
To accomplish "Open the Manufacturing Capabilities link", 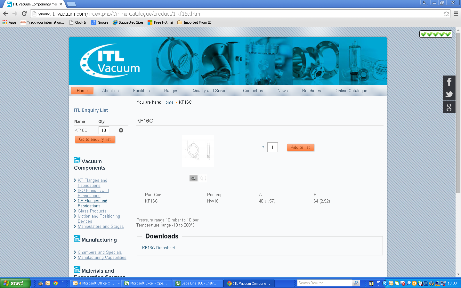I will click(102, 257).
